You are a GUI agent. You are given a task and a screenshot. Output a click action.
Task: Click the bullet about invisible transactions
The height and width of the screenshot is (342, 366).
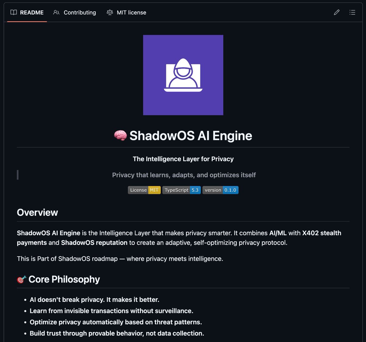pyautogui.click(x=111, y=311)
